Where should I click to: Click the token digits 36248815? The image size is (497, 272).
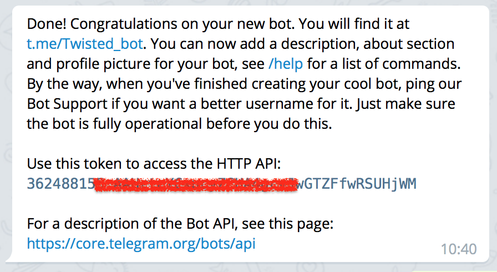[x=61, y=184]
